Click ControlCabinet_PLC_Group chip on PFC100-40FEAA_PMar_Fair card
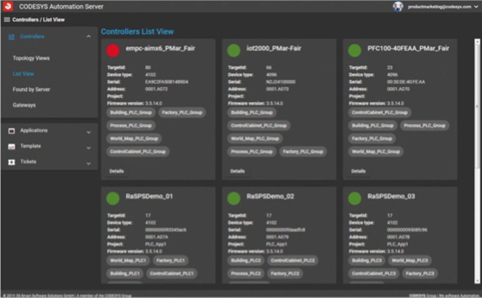Screen dimensions: 482x298 pos(380,112)
